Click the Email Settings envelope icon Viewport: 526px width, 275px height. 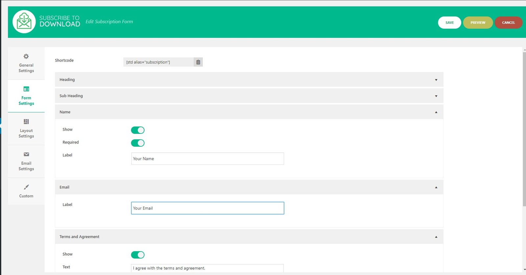(x=26, y=154)
